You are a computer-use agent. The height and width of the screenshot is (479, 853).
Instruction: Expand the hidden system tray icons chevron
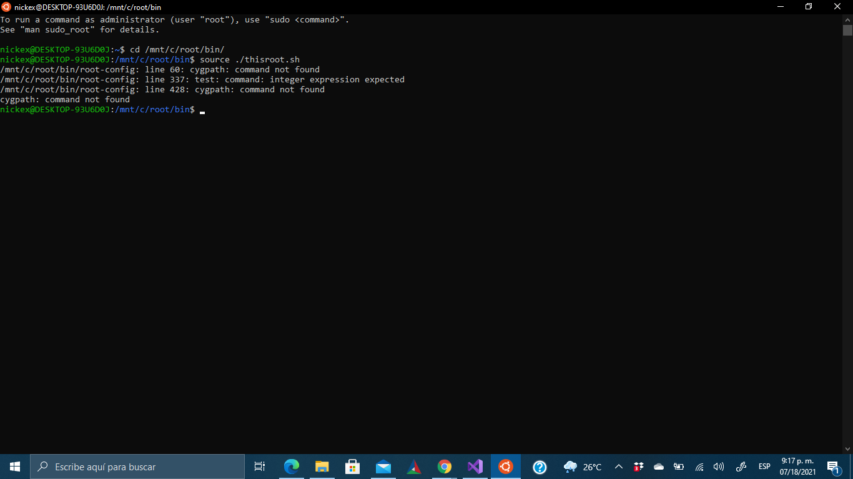point(619,467)
